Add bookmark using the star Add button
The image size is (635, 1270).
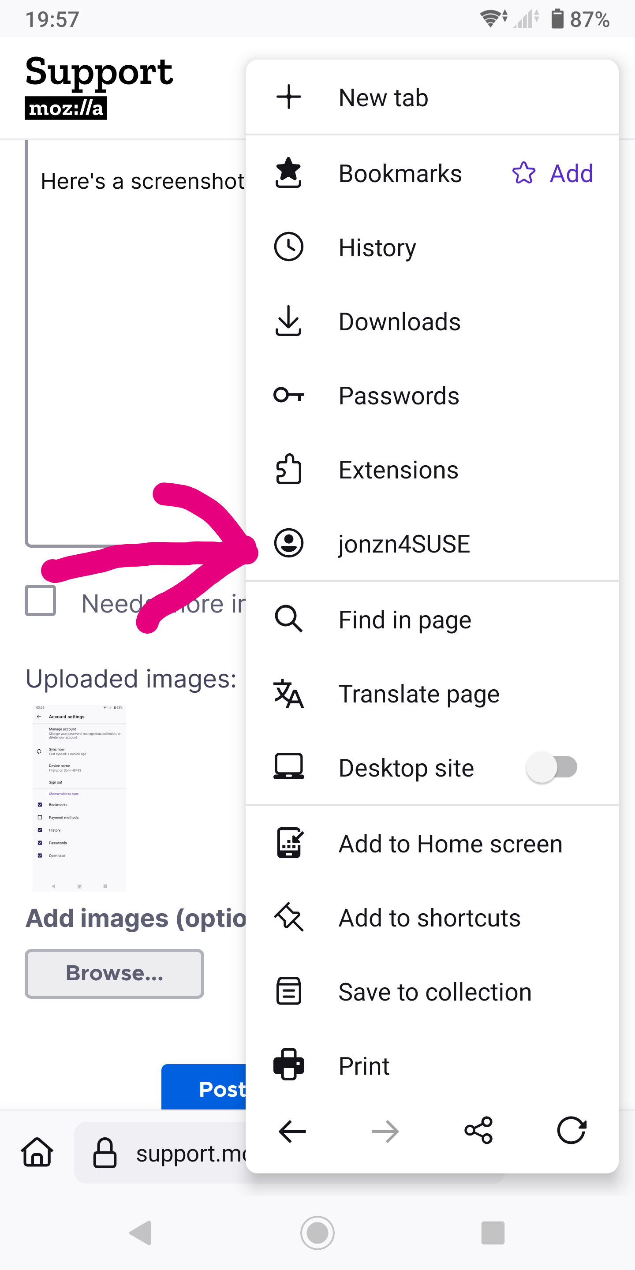[553, 174]
